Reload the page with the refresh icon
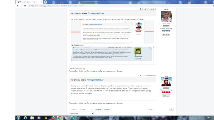The height and width of the screenshot is (120, 214). click(x=25, y=6)
